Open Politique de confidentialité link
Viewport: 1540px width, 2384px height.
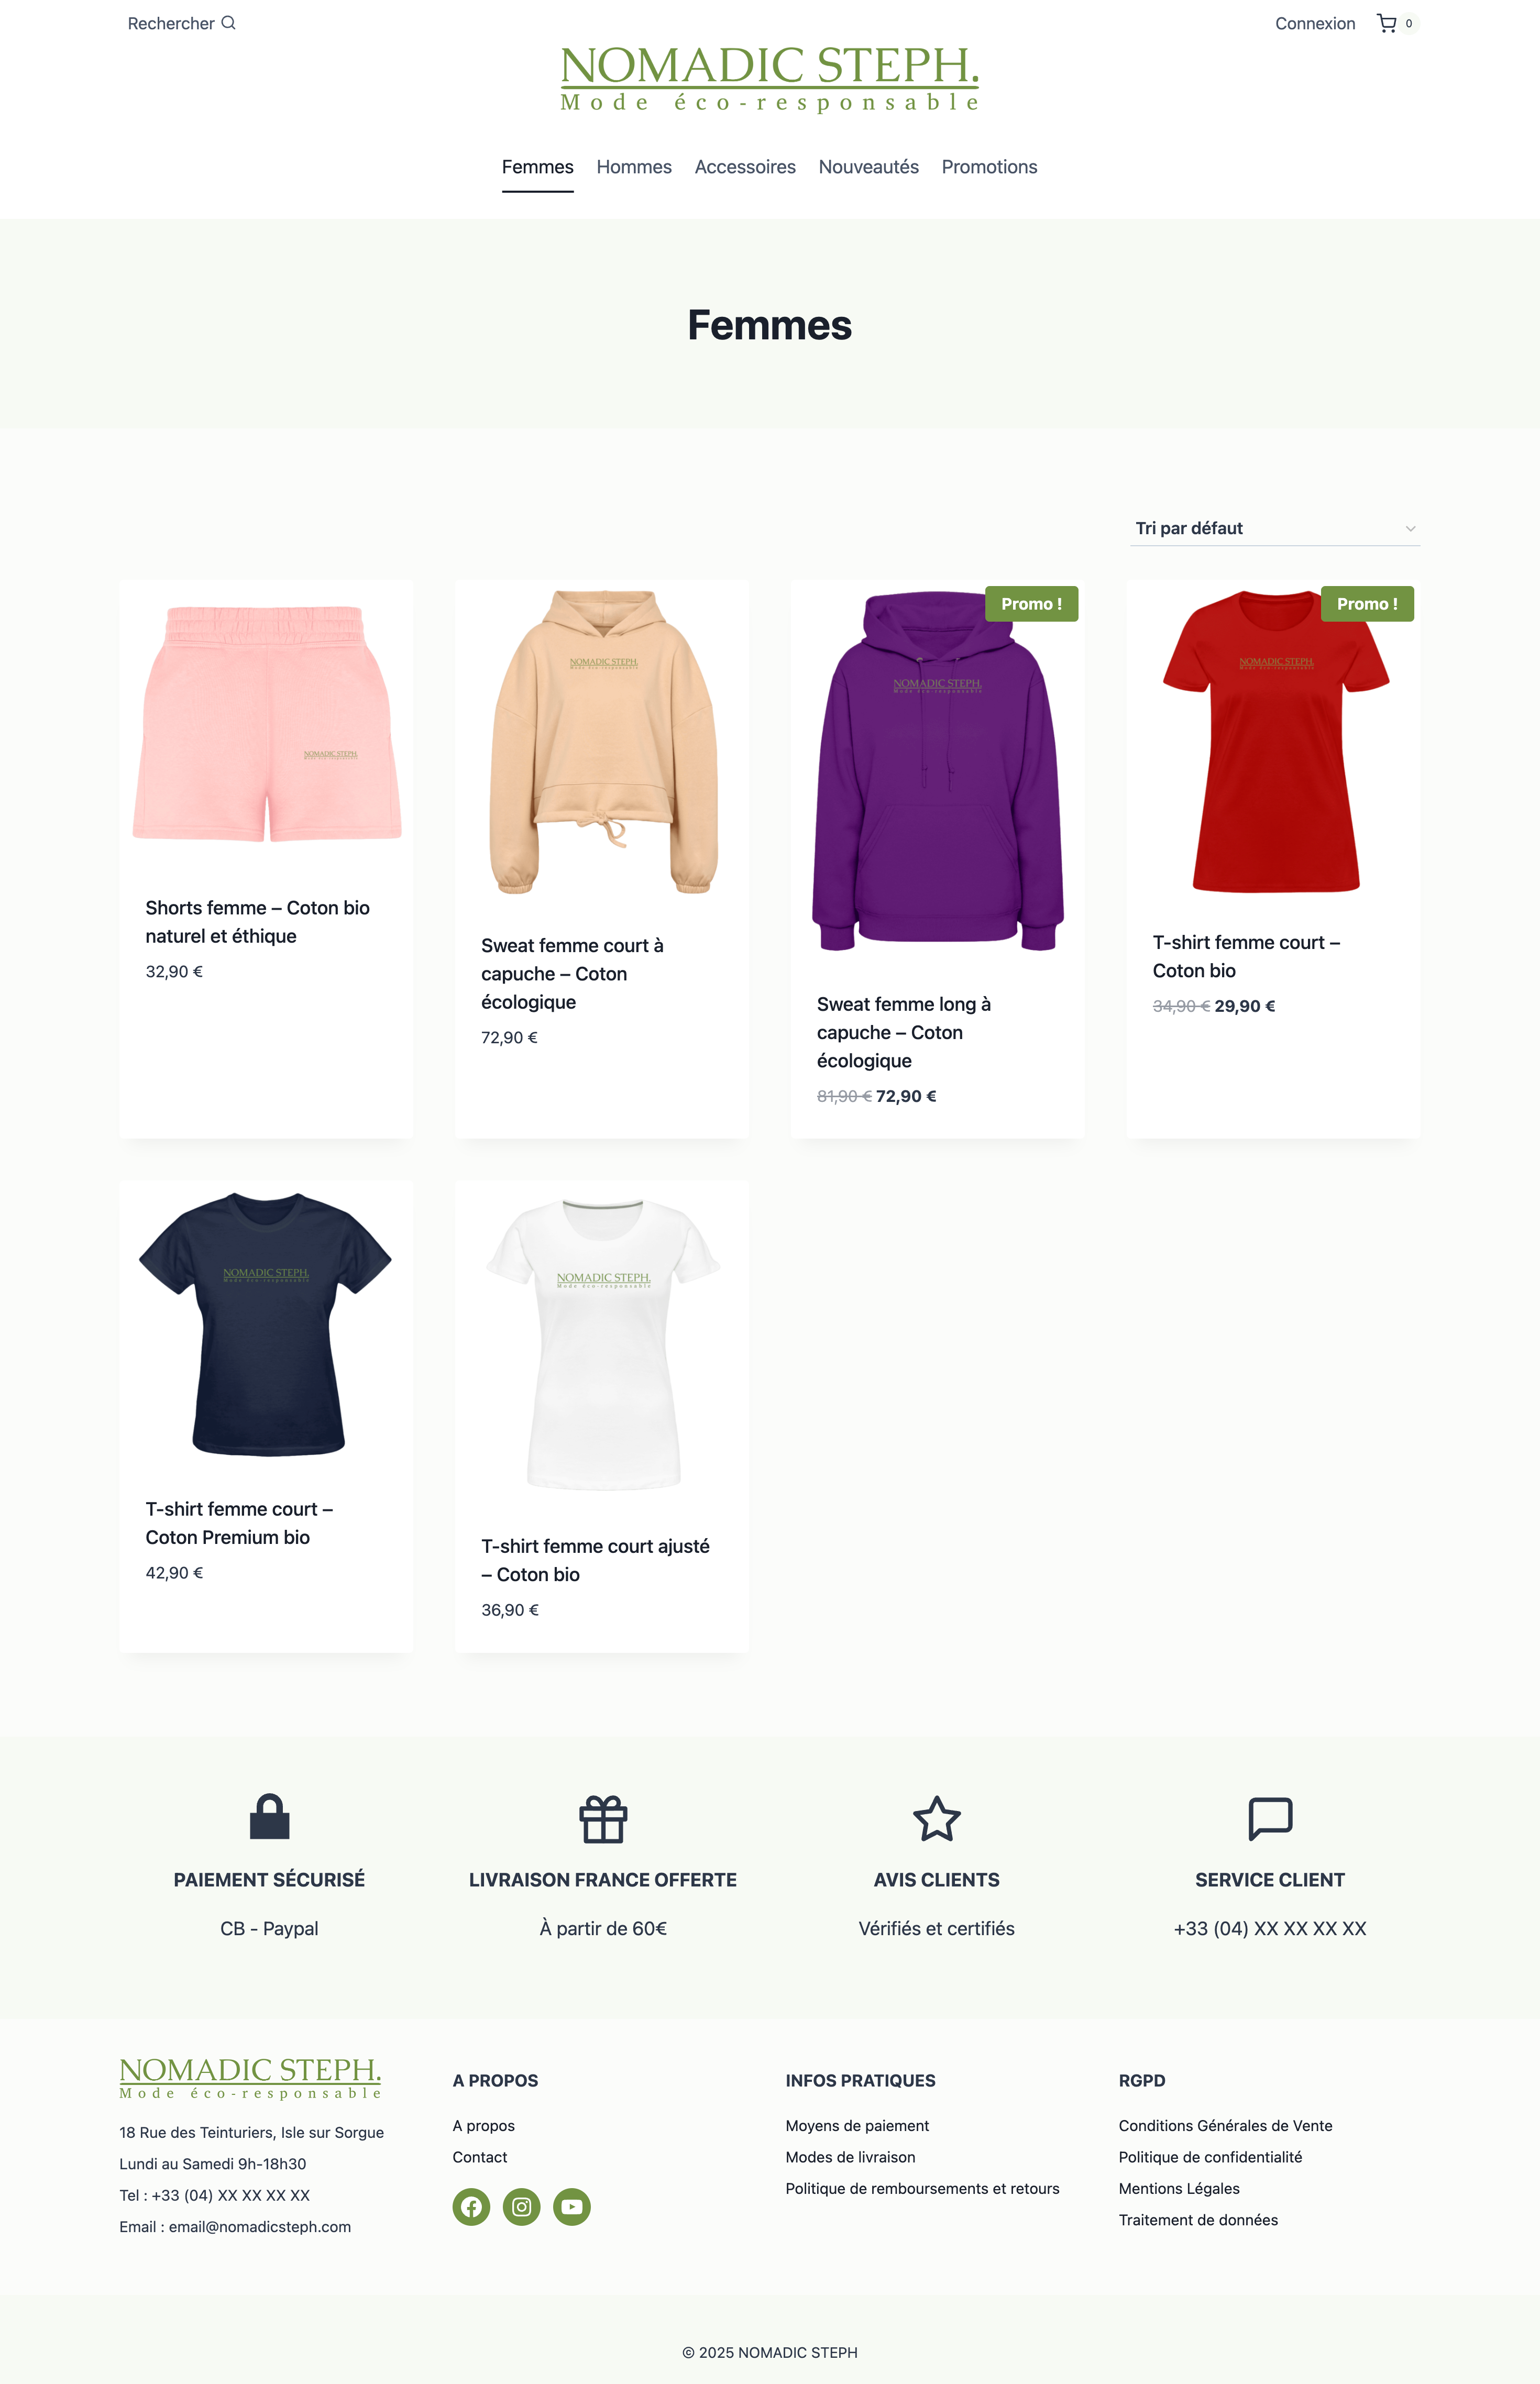tap(1210, 2156)
